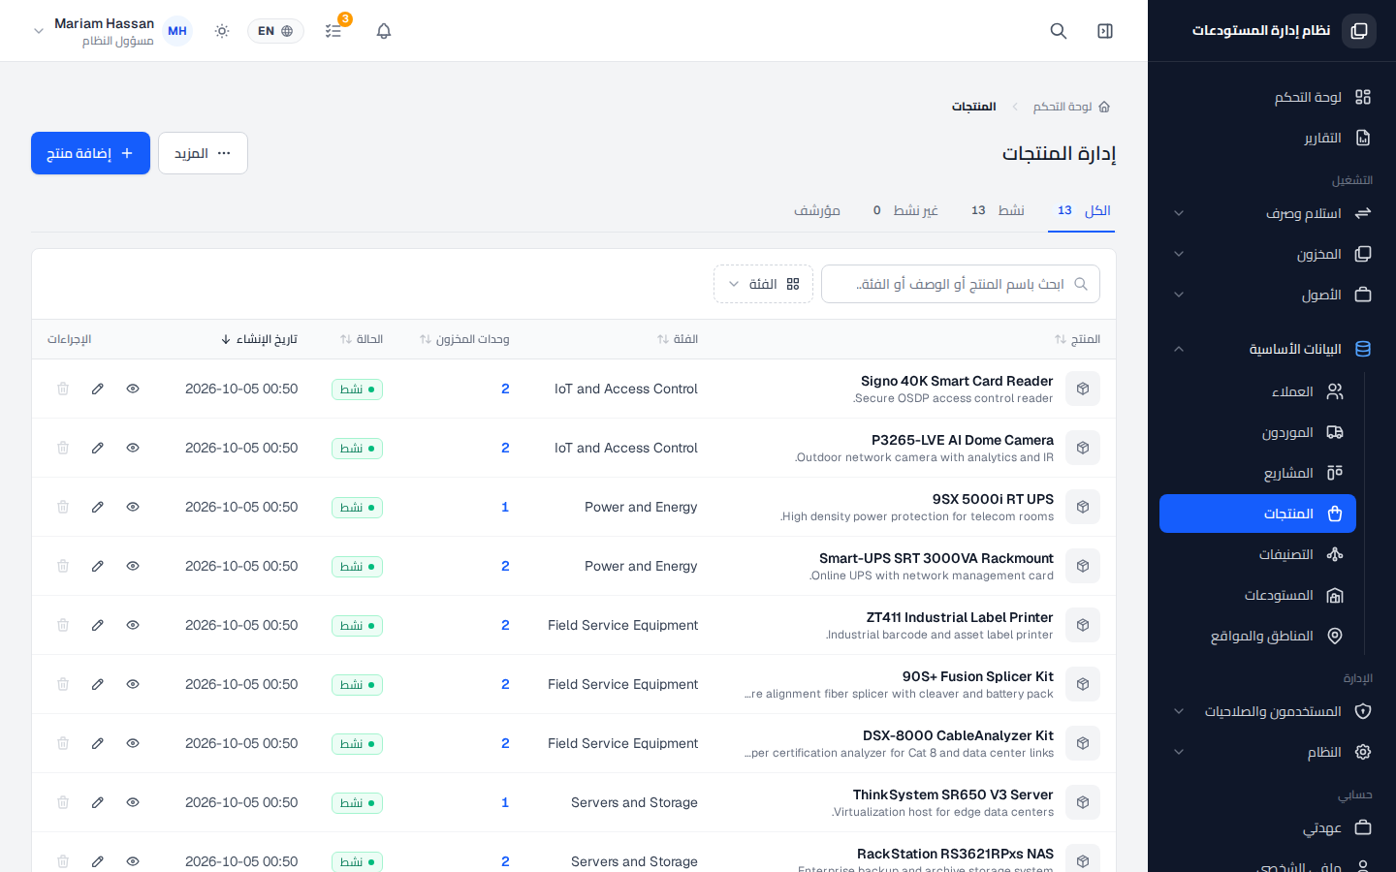View ZT411 Industrial Label Printer details
Screen dimensions: 1396x872
(x=133, y=625)
